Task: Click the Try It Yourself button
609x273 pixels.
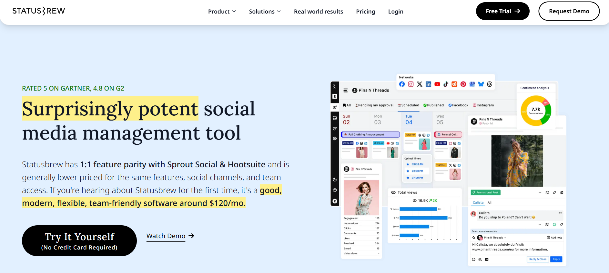Action: point(79,241)
